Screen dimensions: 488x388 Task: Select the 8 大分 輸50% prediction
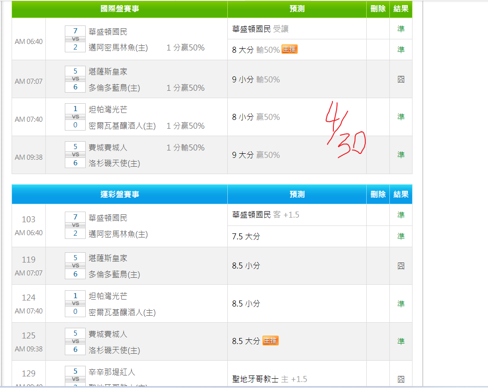256,50
